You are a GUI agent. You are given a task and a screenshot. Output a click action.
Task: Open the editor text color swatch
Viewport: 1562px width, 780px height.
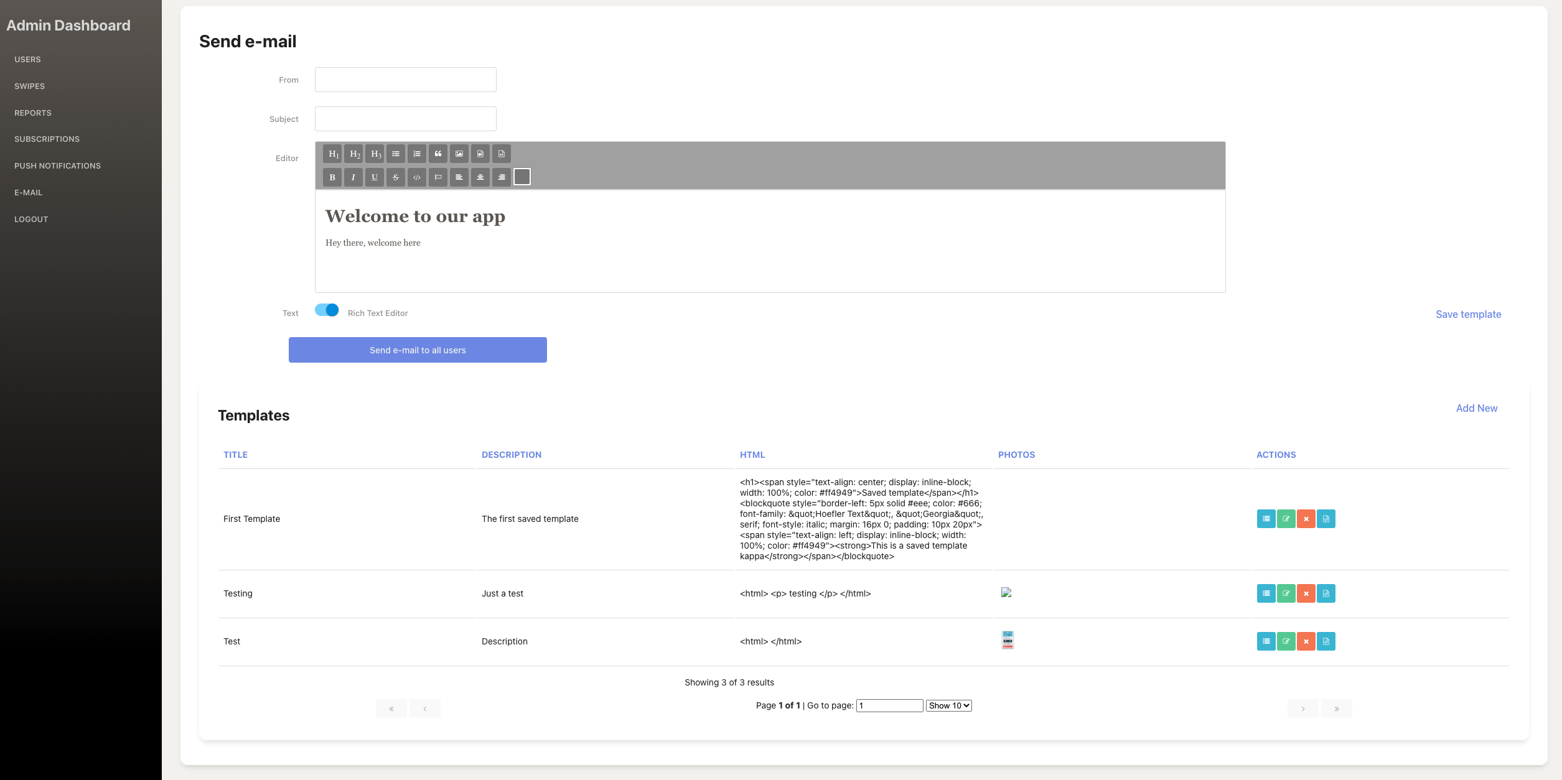click(522, 177)
